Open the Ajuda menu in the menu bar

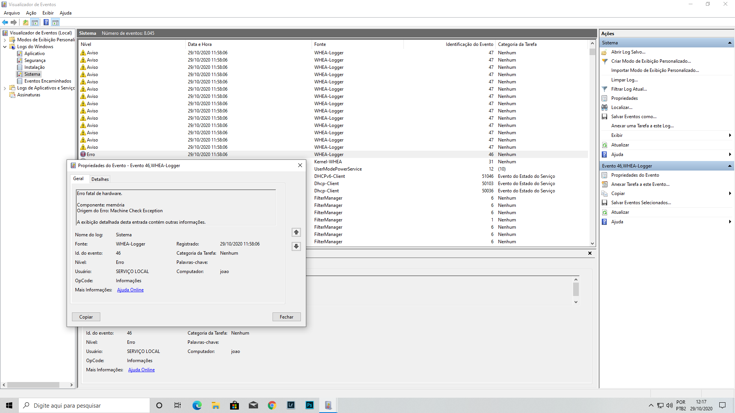[65, 13]
